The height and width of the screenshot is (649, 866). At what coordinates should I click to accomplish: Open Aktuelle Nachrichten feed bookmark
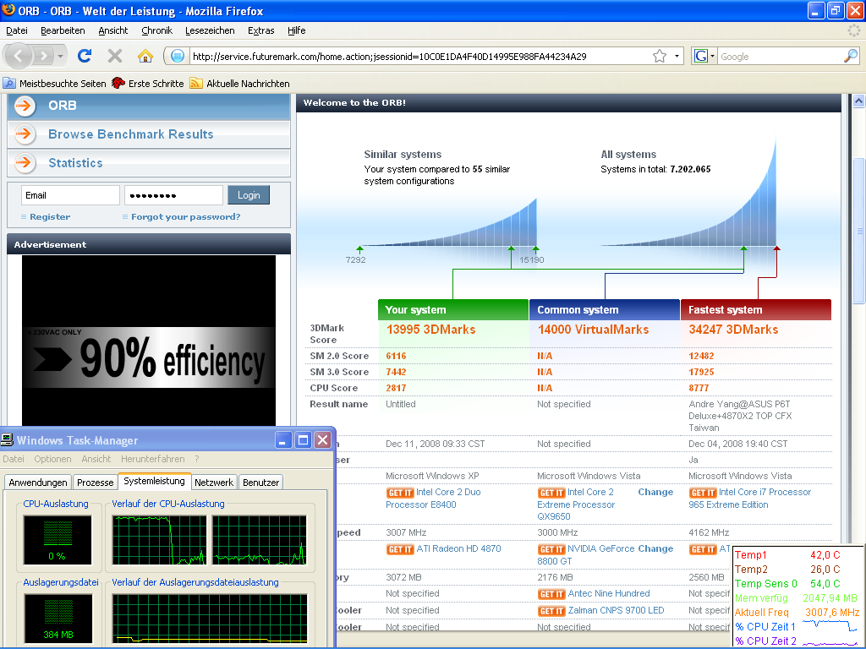pyautogui.click(x=239, y=84)
